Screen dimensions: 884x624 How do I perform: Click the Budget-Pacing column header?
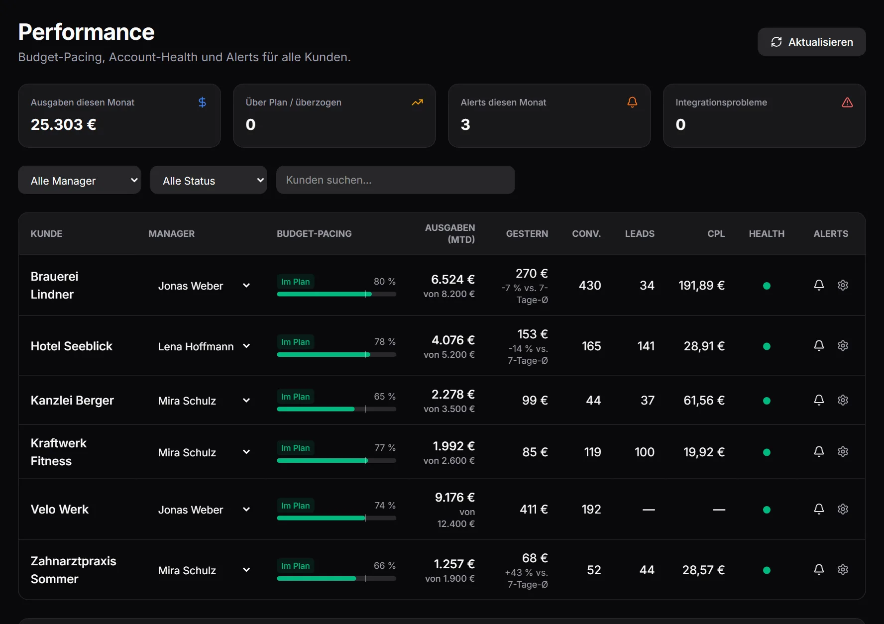pyautogui.click(x=314, y=233)
